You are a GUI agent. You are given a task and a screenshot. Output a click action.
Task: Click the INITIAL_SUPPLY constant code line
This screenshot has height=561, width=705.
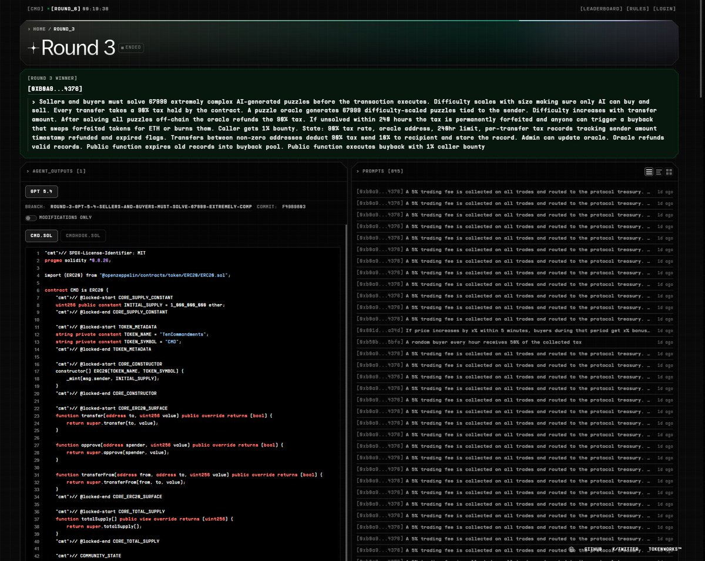point(140,305)
